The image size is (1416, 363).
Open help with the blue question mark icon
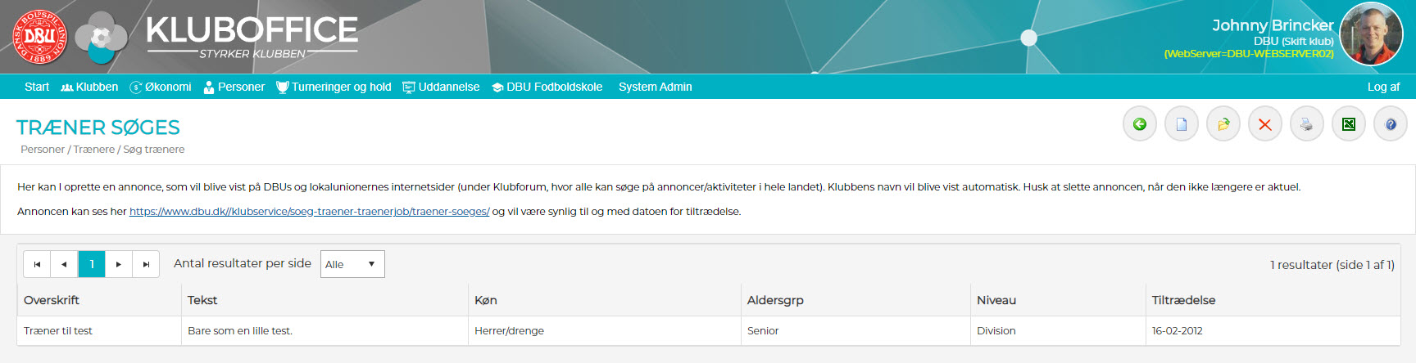[1390, 124]
